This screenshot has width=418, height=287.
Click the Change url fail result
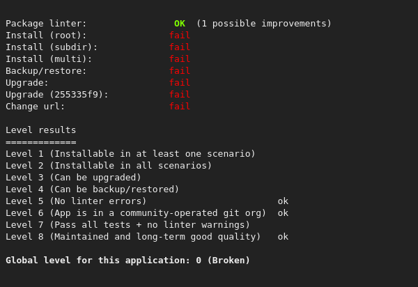(x=180, y=107)
